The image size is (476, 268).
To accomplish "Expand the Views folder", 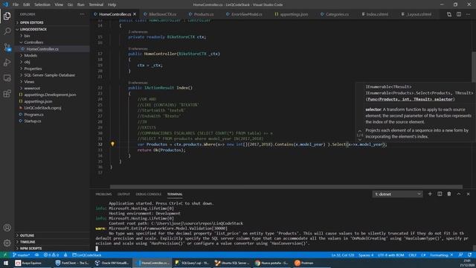I will [x=29, y=82].
